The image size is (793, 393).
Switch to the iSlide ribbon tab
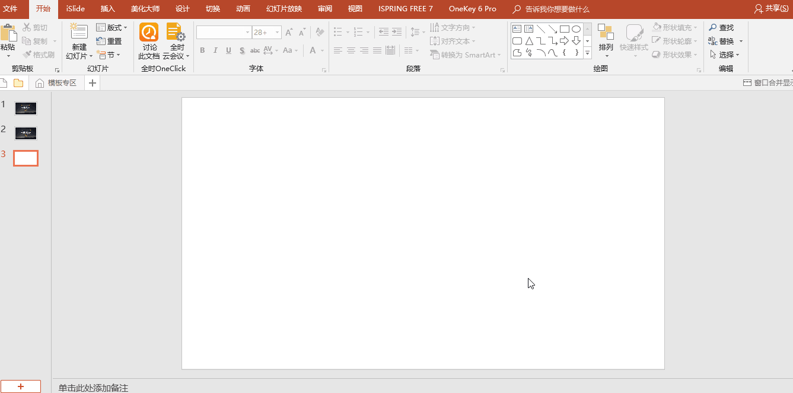(x=75, y=8)
